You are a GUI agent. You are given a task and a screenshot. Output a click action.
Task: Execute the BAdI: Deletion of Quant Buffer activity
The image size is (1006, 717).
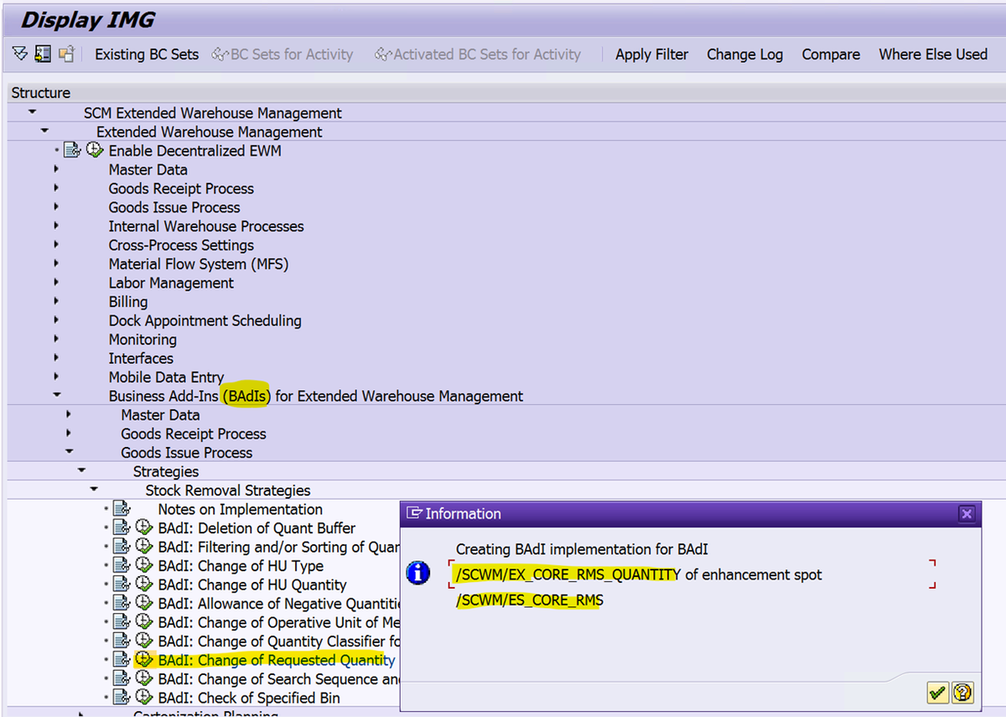[x=143, y=527]
